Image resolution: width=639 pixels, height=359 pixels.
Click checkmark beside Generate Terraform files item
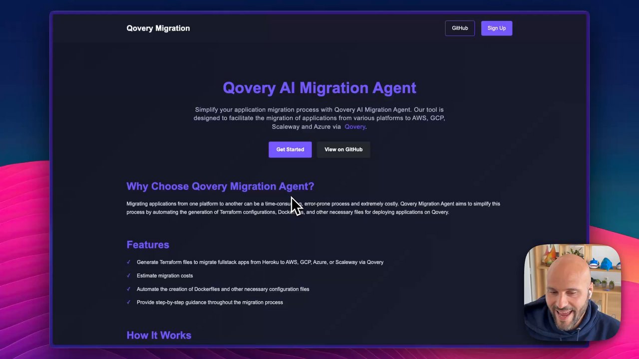click(128, 262)
